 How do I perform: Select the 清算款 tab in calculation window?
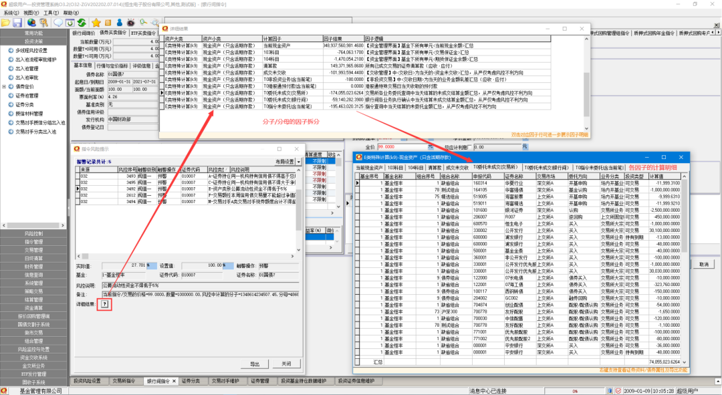[435, 168]
